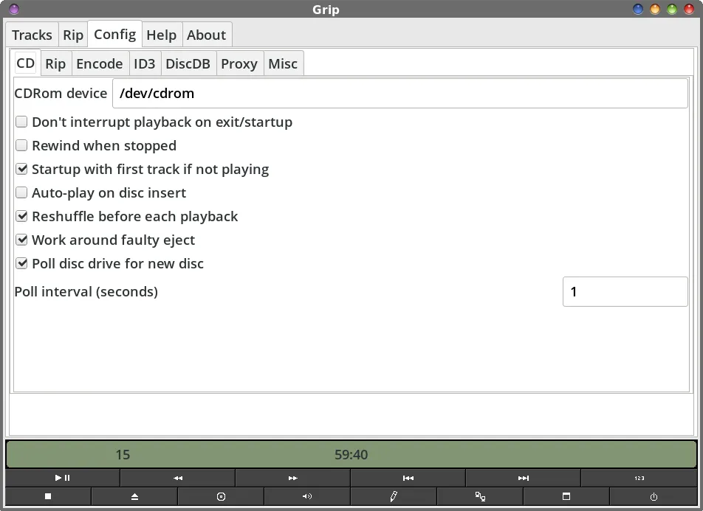The width and height of the screenshot is (703, 511).
Task: Click the track number 15 in display
Action: [x=123, y=454]
